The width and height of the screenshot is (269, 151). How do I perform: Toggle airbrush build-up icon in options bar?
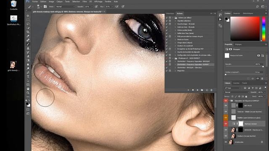click(117, 7)
